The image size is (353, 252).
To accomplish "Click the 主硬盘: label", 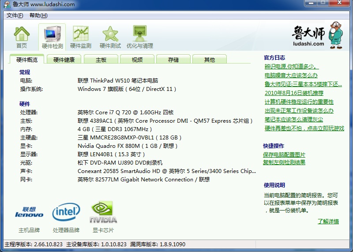I will (x=29, y=137).
